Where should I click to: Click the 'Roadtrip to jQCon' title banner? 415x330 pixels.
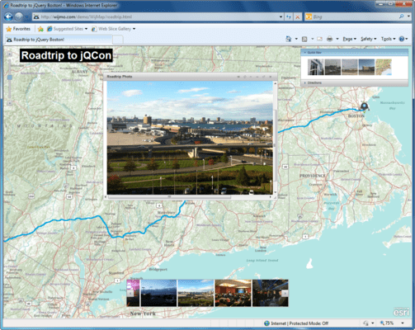[x=66, y=55]
